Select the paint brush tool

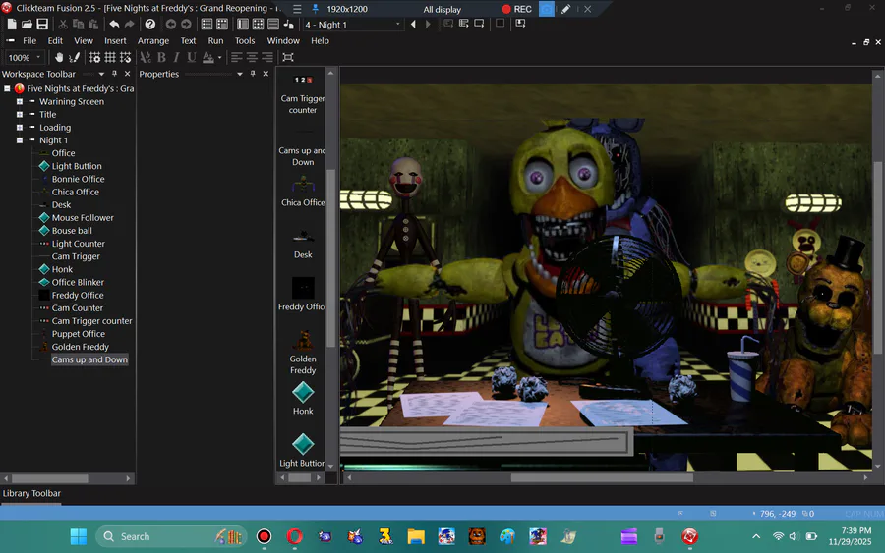coord(74,57)
